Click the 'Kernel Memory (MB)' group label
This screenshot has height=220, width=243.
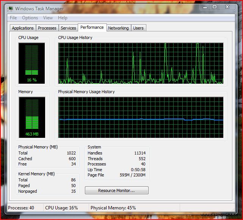pyautogui.click(x=36, y=174)
